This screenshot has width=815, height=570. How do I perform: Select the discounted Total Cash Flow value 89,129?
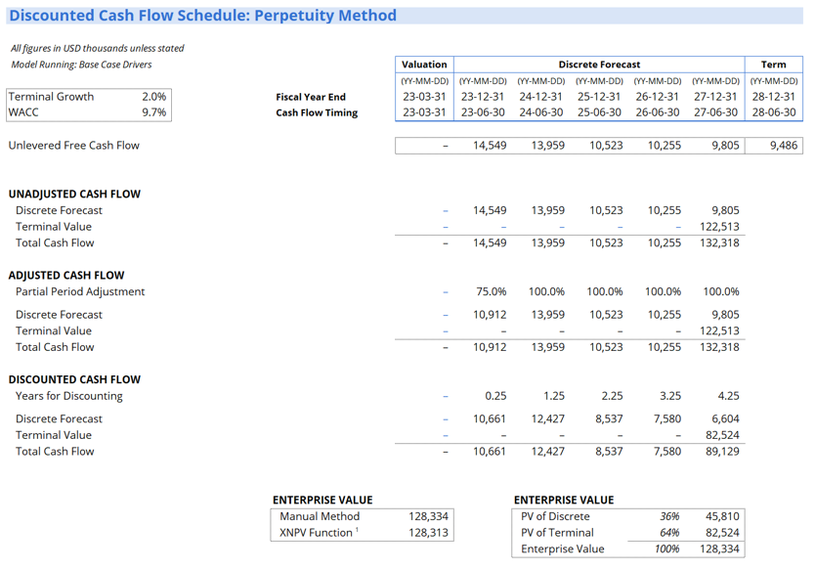[x=720, y=452]
